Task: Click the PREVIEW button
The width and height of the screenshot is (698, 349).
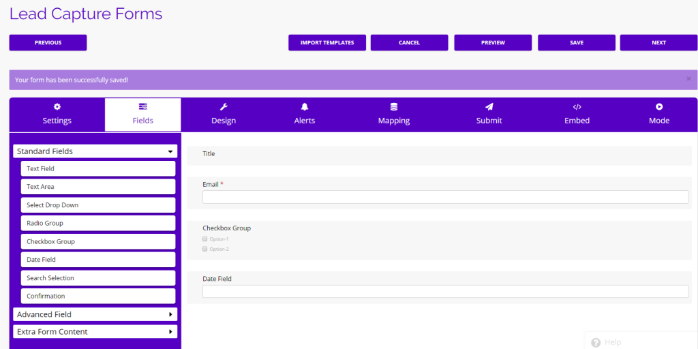Action: coord(494,43)
